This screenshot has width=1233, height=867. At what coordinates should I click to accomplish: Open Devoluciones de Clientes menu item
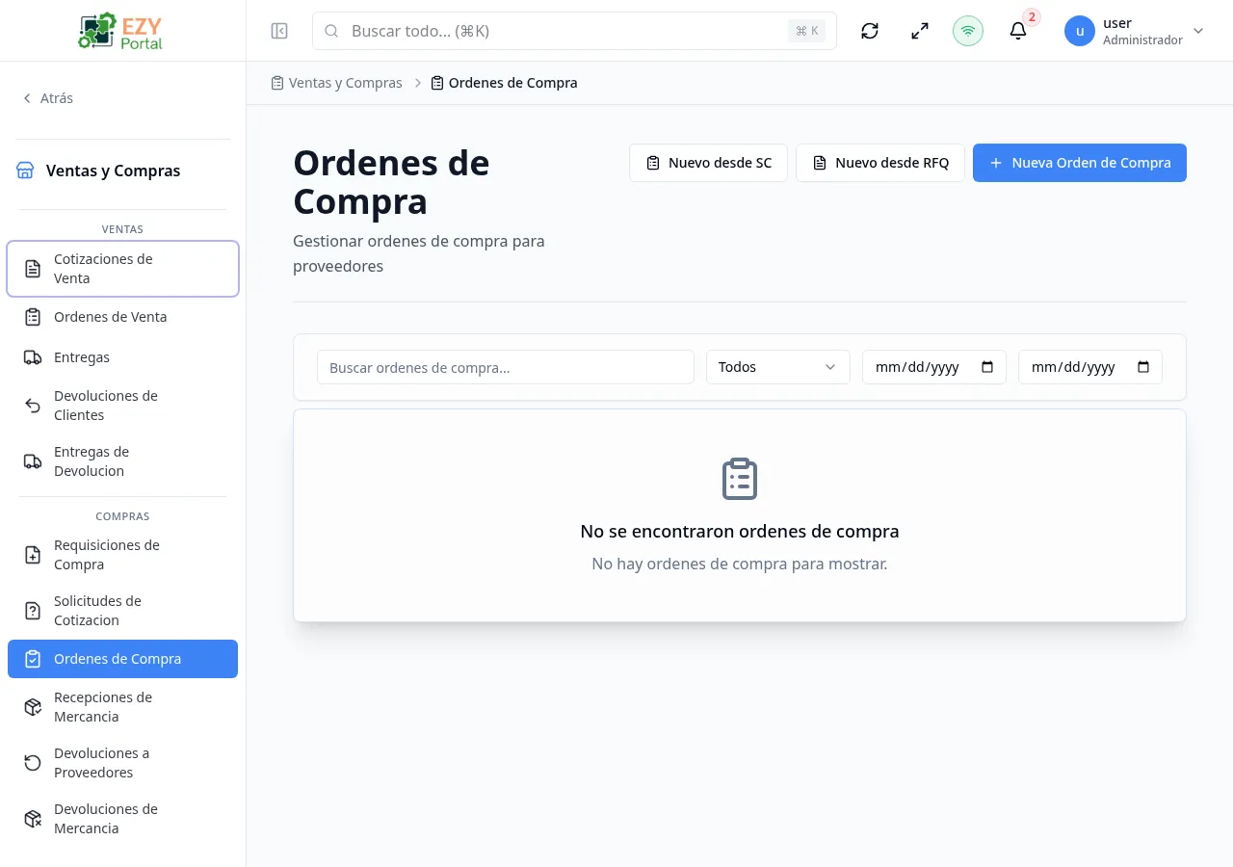coord(122,406)
